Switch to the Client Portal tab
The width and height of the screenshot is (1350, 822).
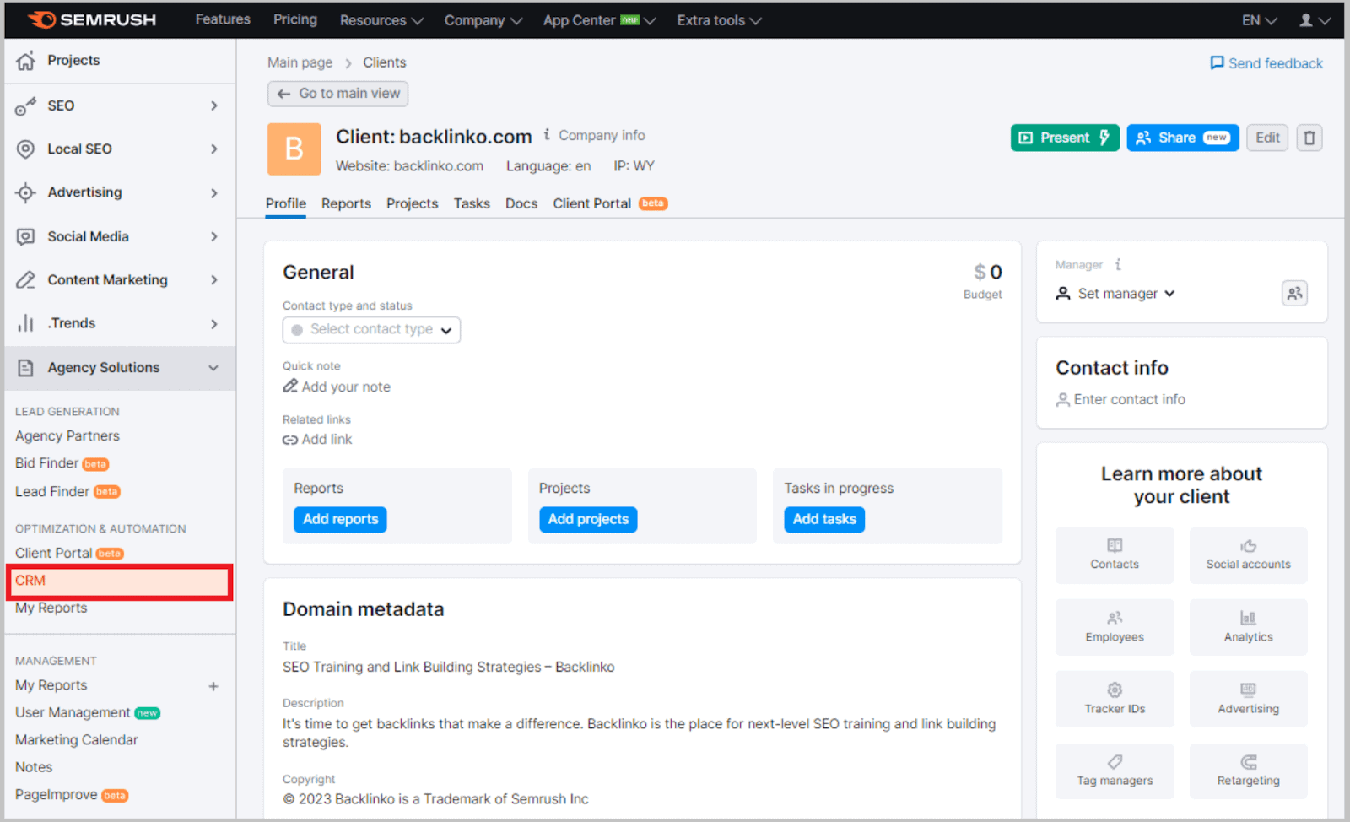coord(610,203)
